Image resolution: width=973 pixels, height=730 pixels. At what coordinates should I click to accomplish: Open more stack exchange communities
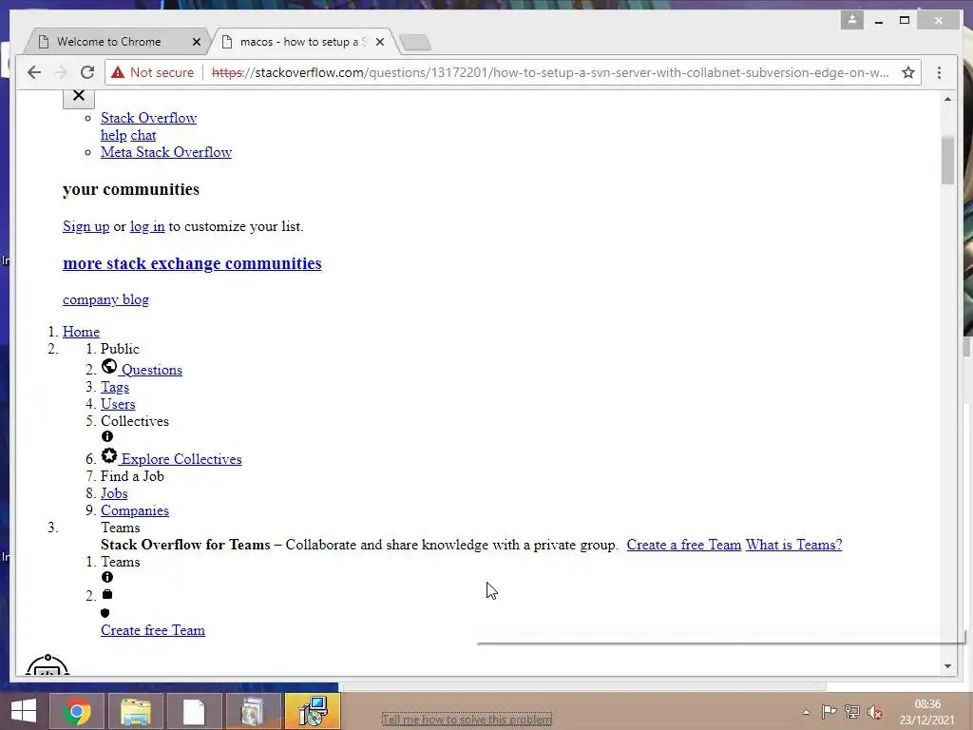[x=192, y=263]
